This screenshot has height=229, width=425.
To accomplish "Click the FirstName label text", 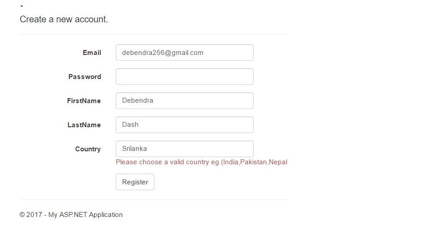I will [84, 101].
